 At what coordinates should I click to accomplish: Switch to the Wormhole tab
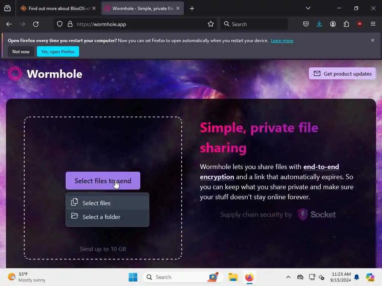point(143,9)
